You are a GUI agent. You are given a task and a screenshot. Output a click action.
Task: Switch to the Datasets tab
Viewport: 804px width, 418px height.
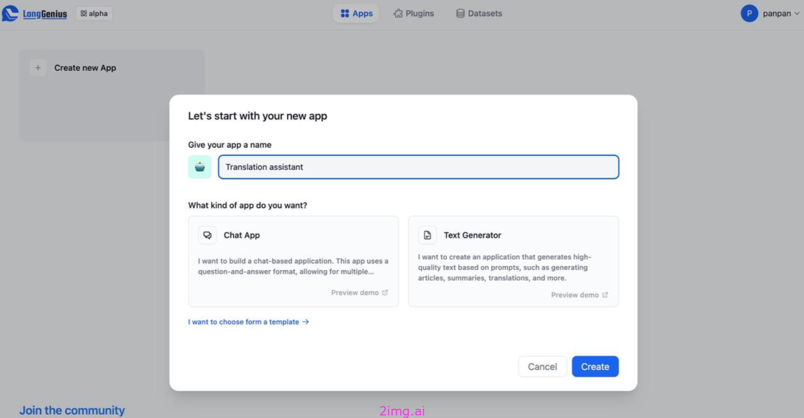(479, 13)
